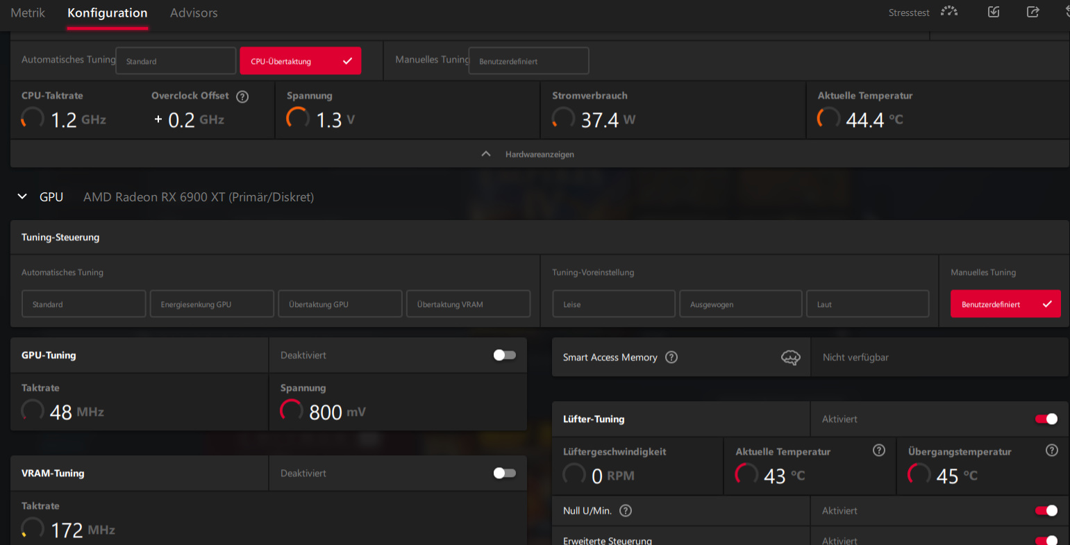Select Übertaktung VRAM preset
Screen dimensions: 1070x545
click(x=468, y=304)
